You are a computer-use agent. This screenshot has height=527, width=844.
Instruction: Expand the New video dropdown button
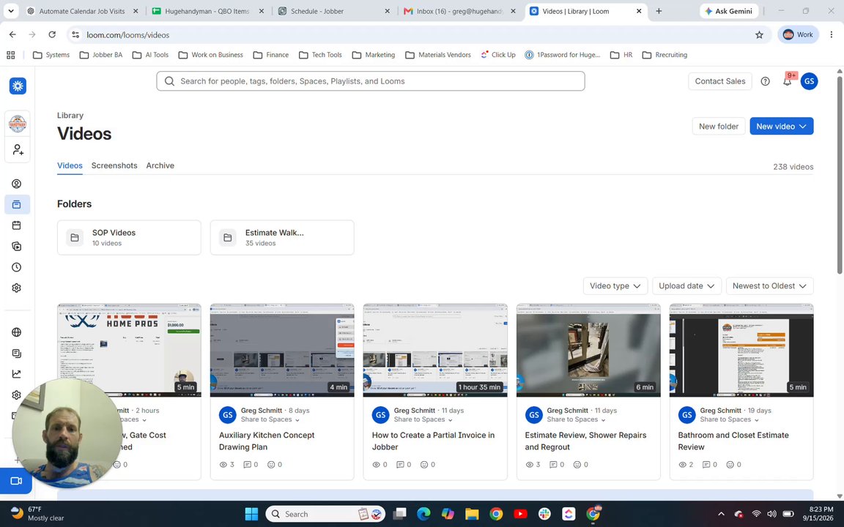coord(781,127)
